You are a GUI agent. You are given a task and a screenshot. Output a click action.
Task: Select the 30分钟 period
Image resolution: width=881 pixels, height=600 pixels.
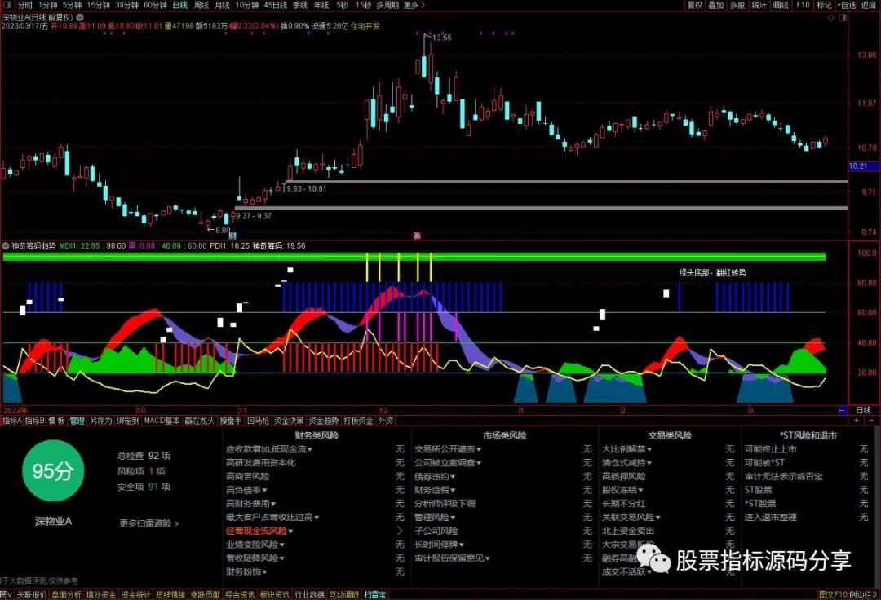coord(127,5)
